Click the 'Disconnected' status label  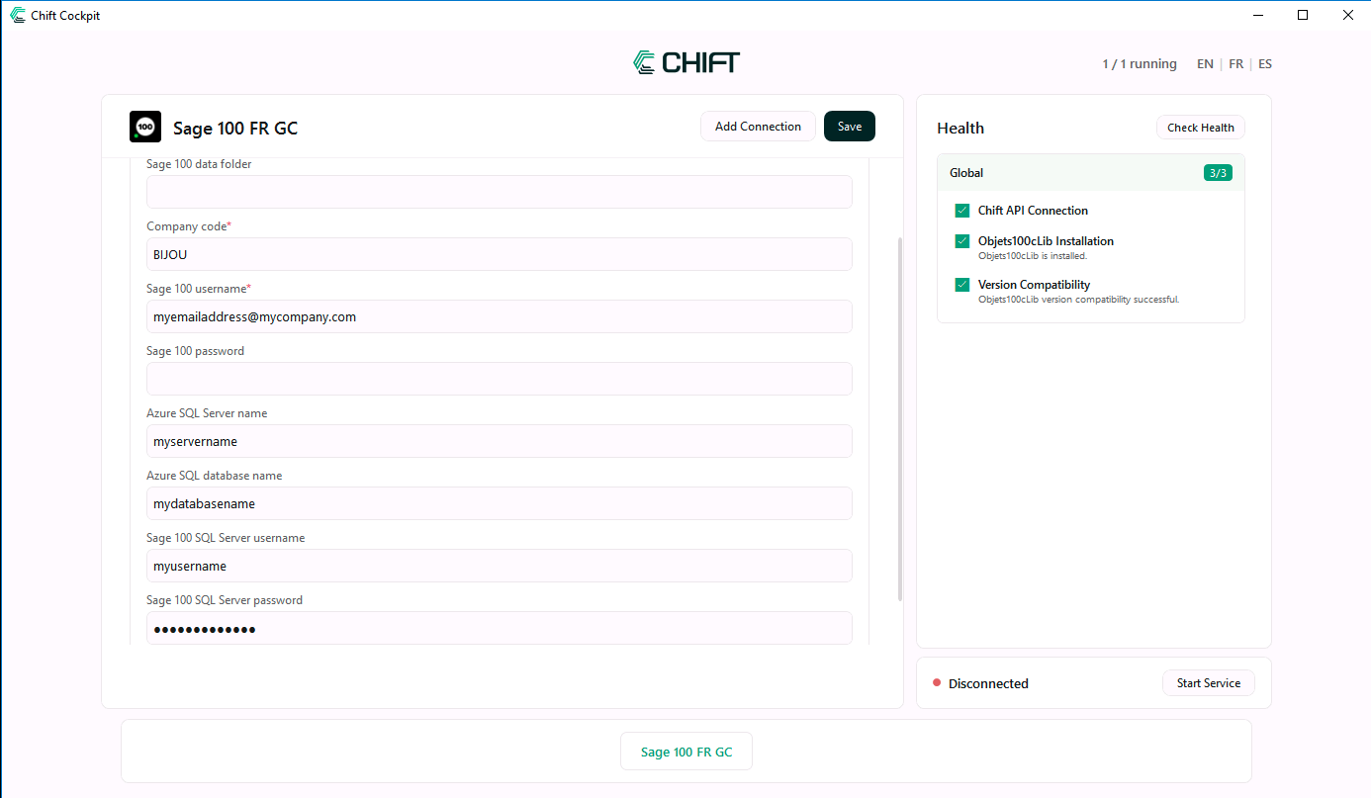click(988, 683)
